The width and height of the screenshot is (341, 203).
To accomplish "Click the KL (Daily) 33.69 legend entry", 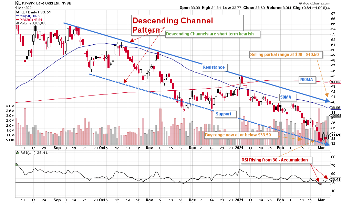I will pos(36,12).
